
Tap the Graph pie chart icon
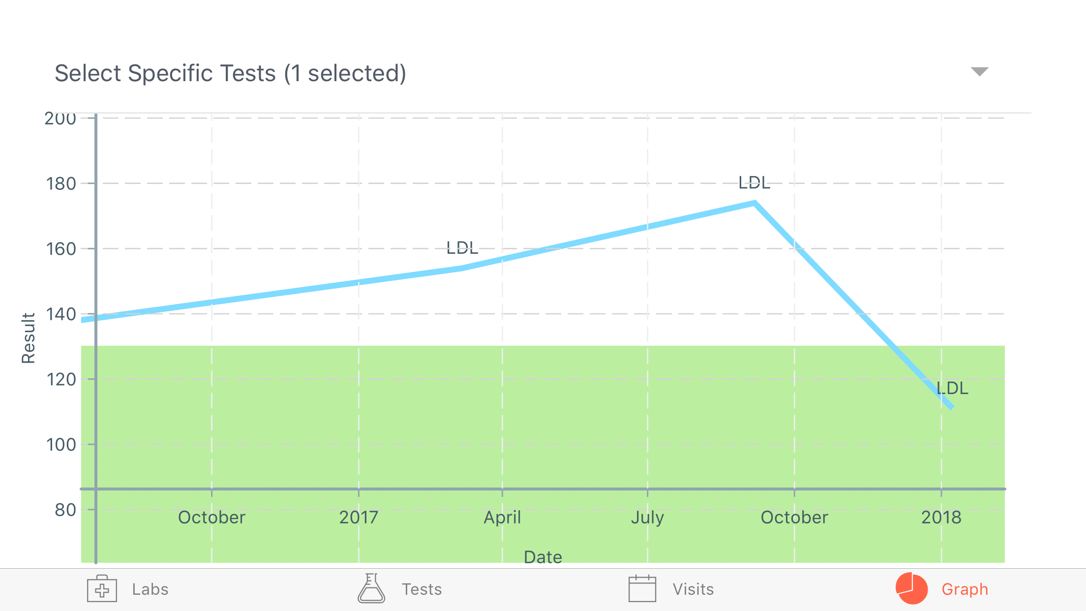click(x=912, y=588)
